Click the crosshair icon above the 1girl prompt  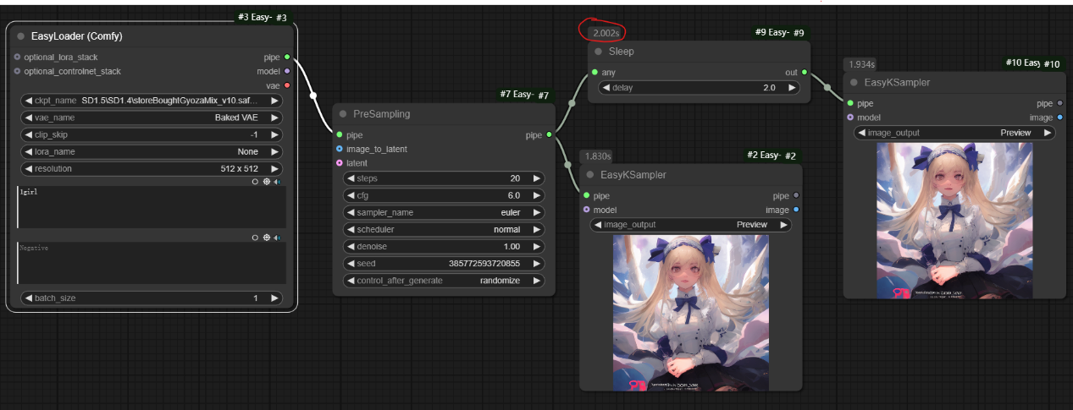(267, 181)
